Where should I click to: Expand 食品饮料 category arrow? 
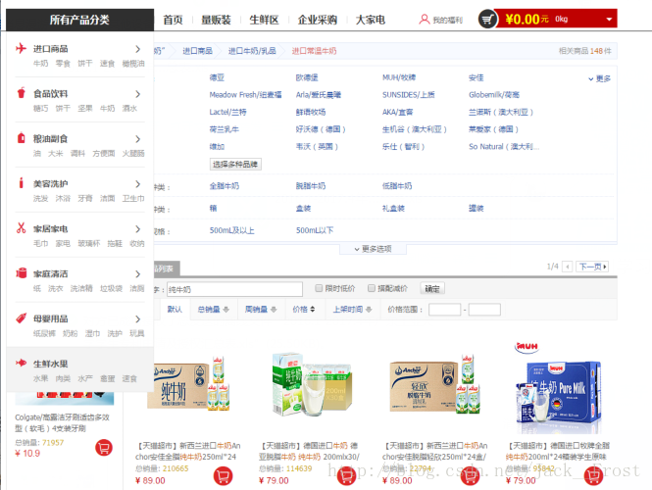click(137, 94)
